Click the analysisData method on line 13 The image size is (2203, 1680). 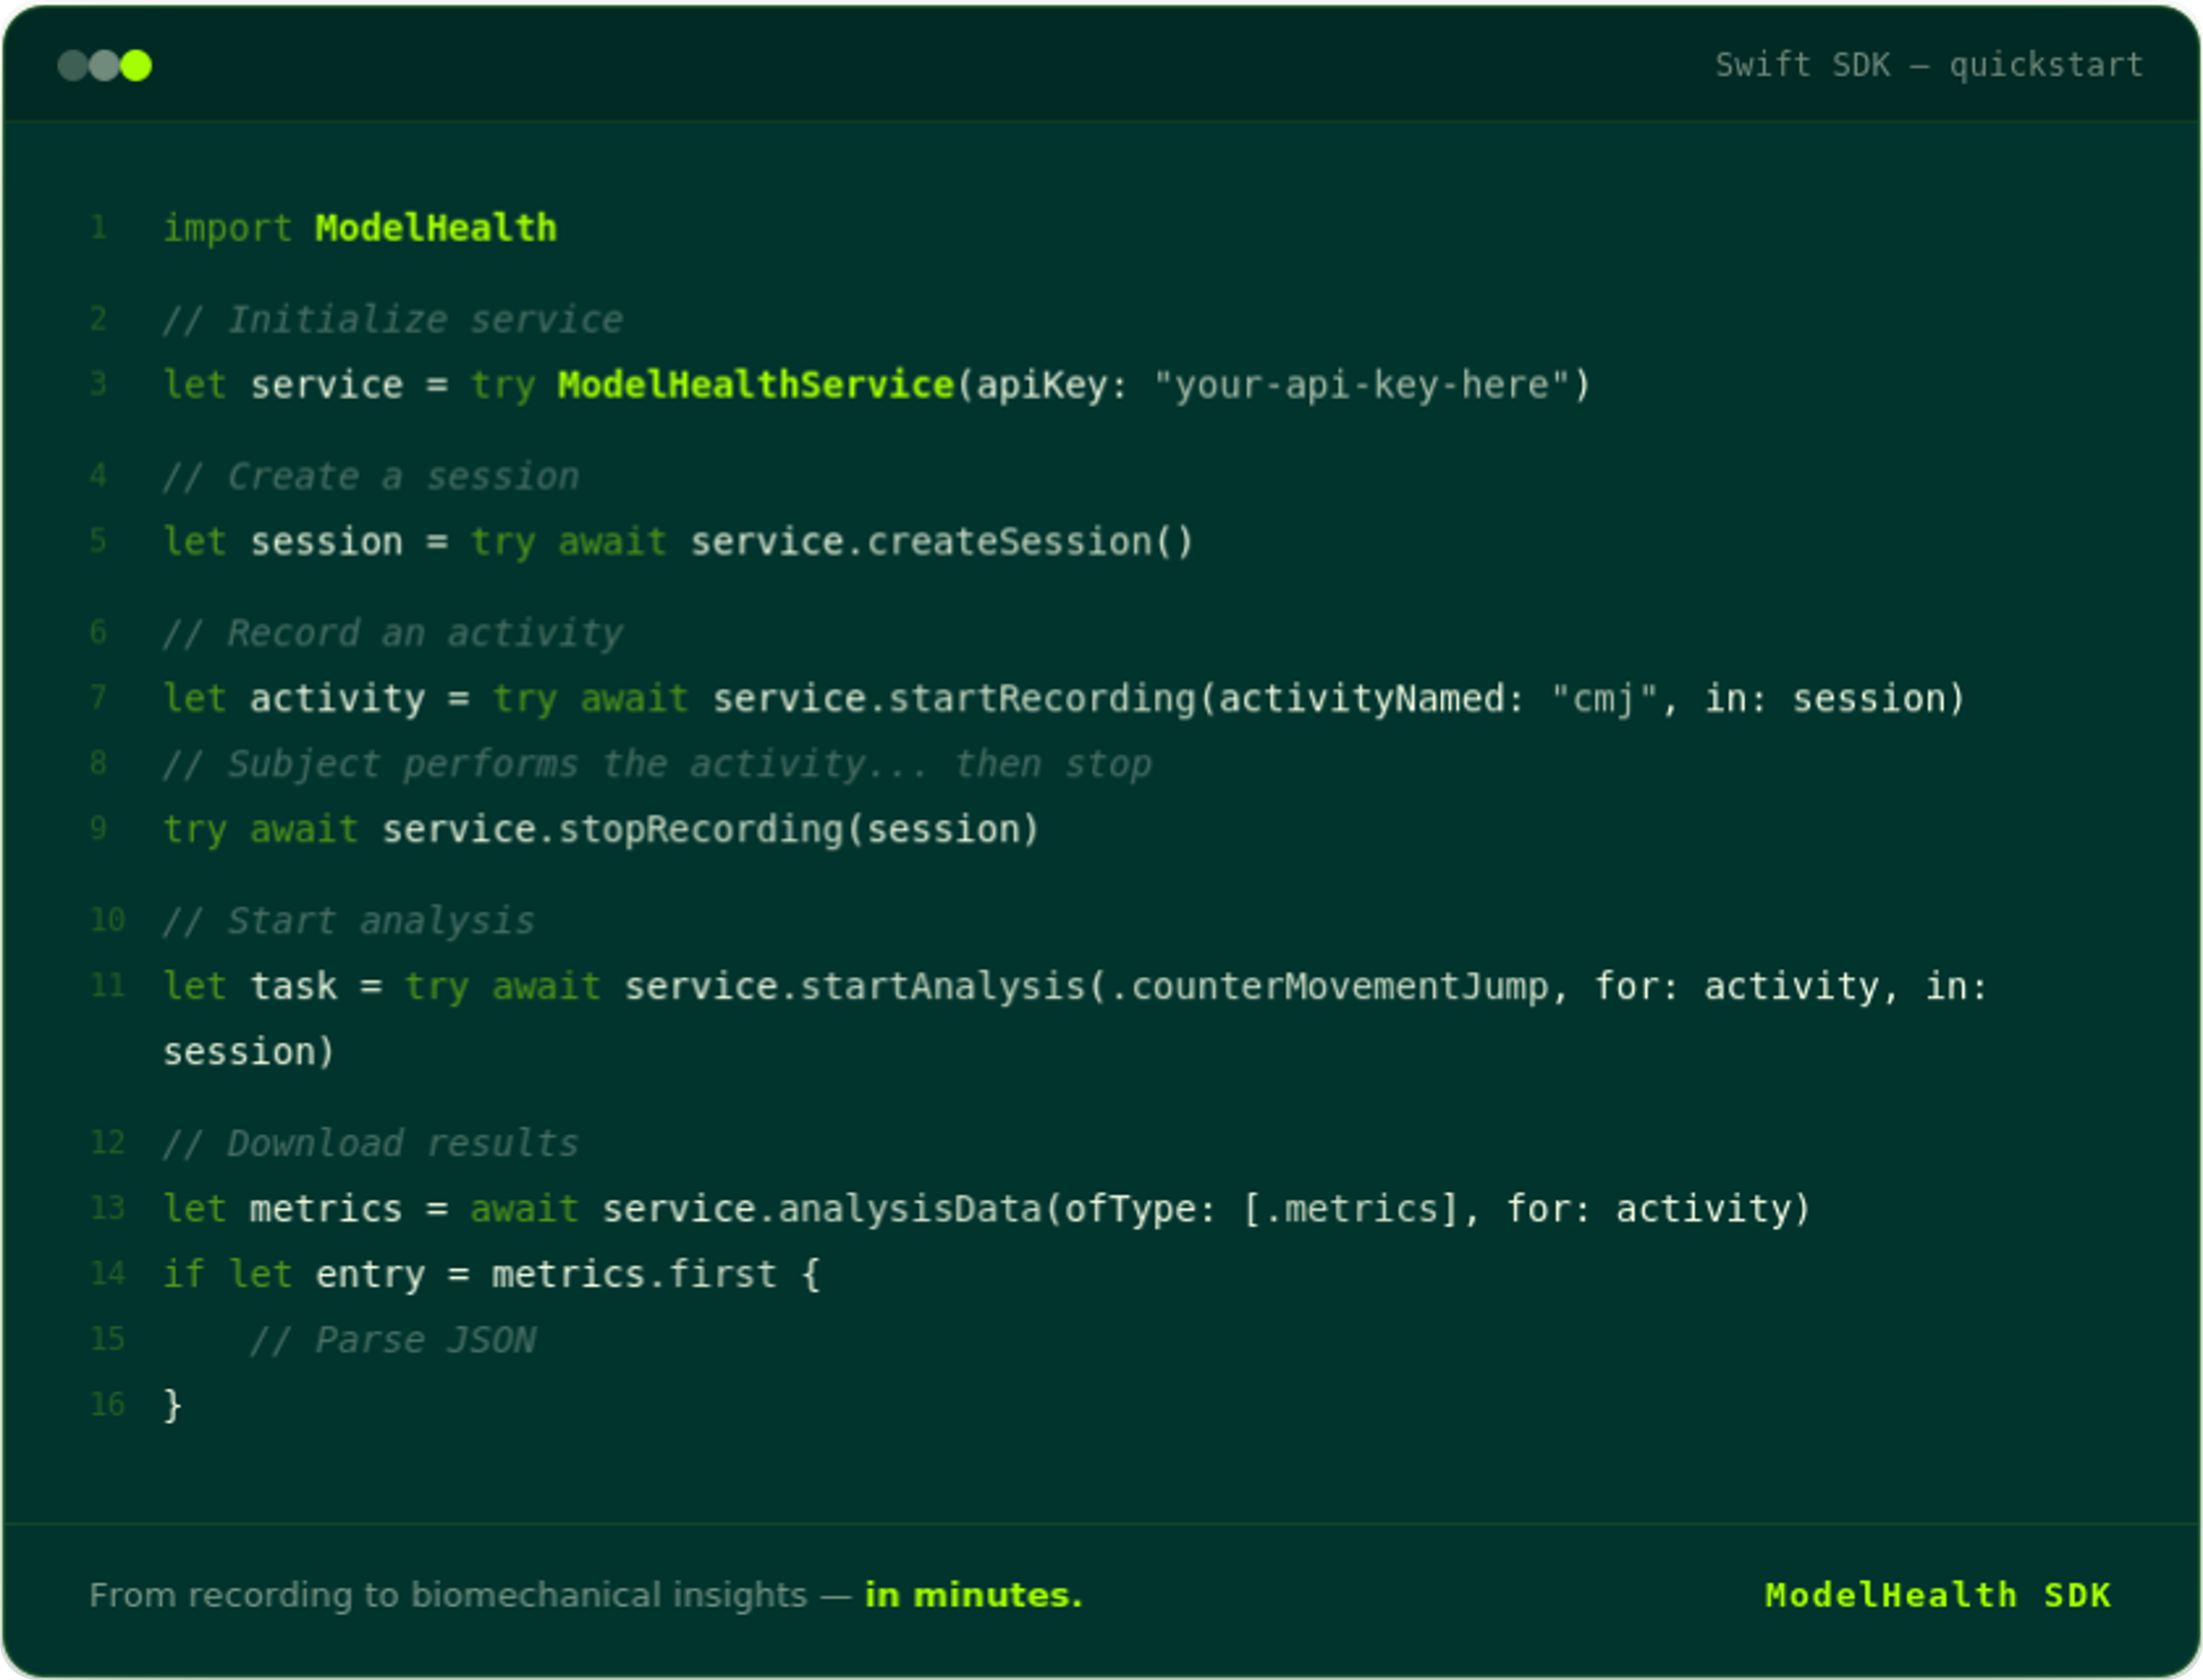point(910,1209)
